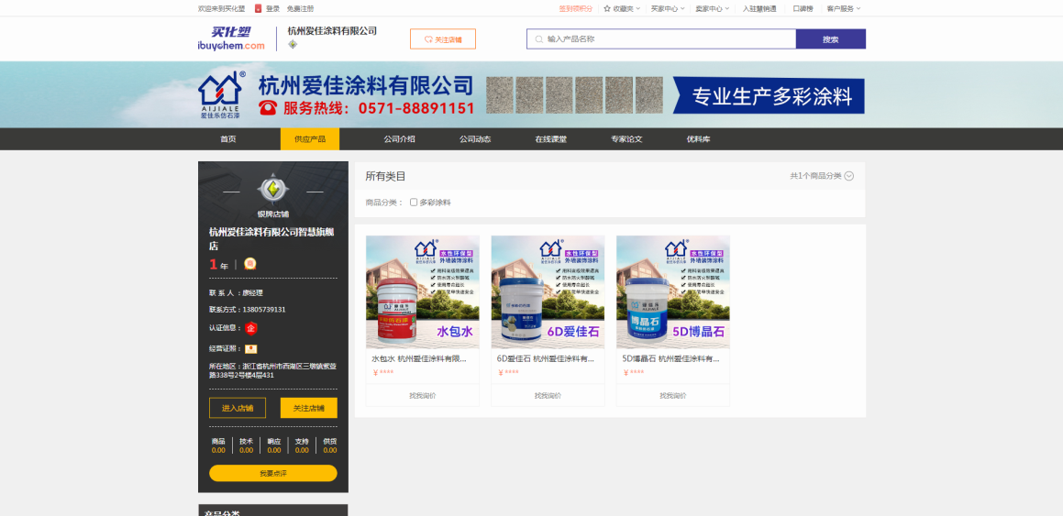Expand the 共1个商品分类 chevron
The width and height of the screenshot is (1063, 516).
[848, 176]
